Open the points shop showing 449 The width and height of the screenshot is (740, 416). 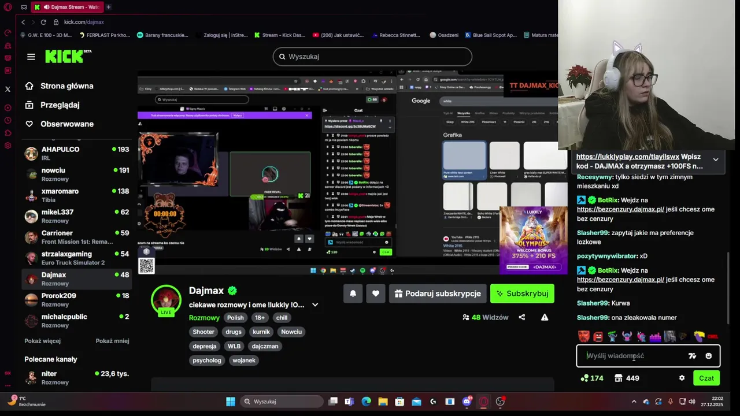tap(627, 378)
